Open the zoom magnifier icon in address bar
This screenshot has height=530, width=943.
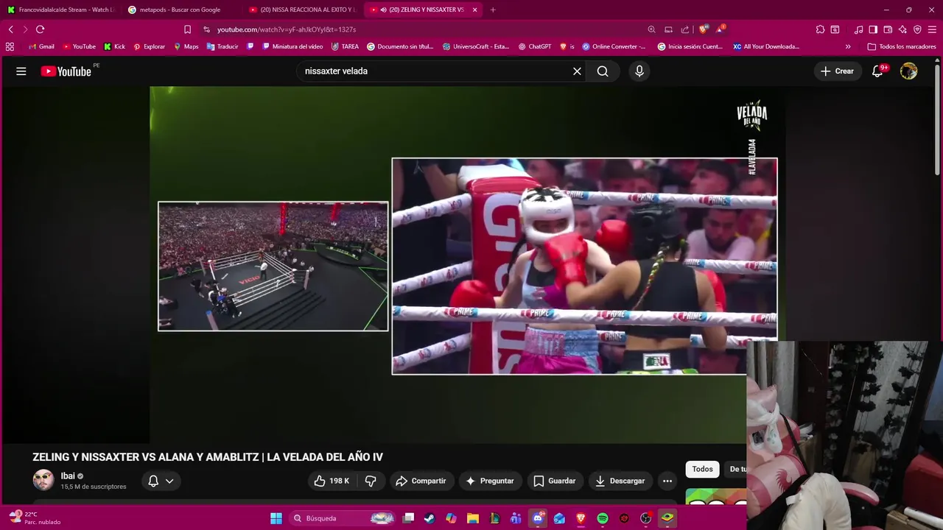point(651,29)
